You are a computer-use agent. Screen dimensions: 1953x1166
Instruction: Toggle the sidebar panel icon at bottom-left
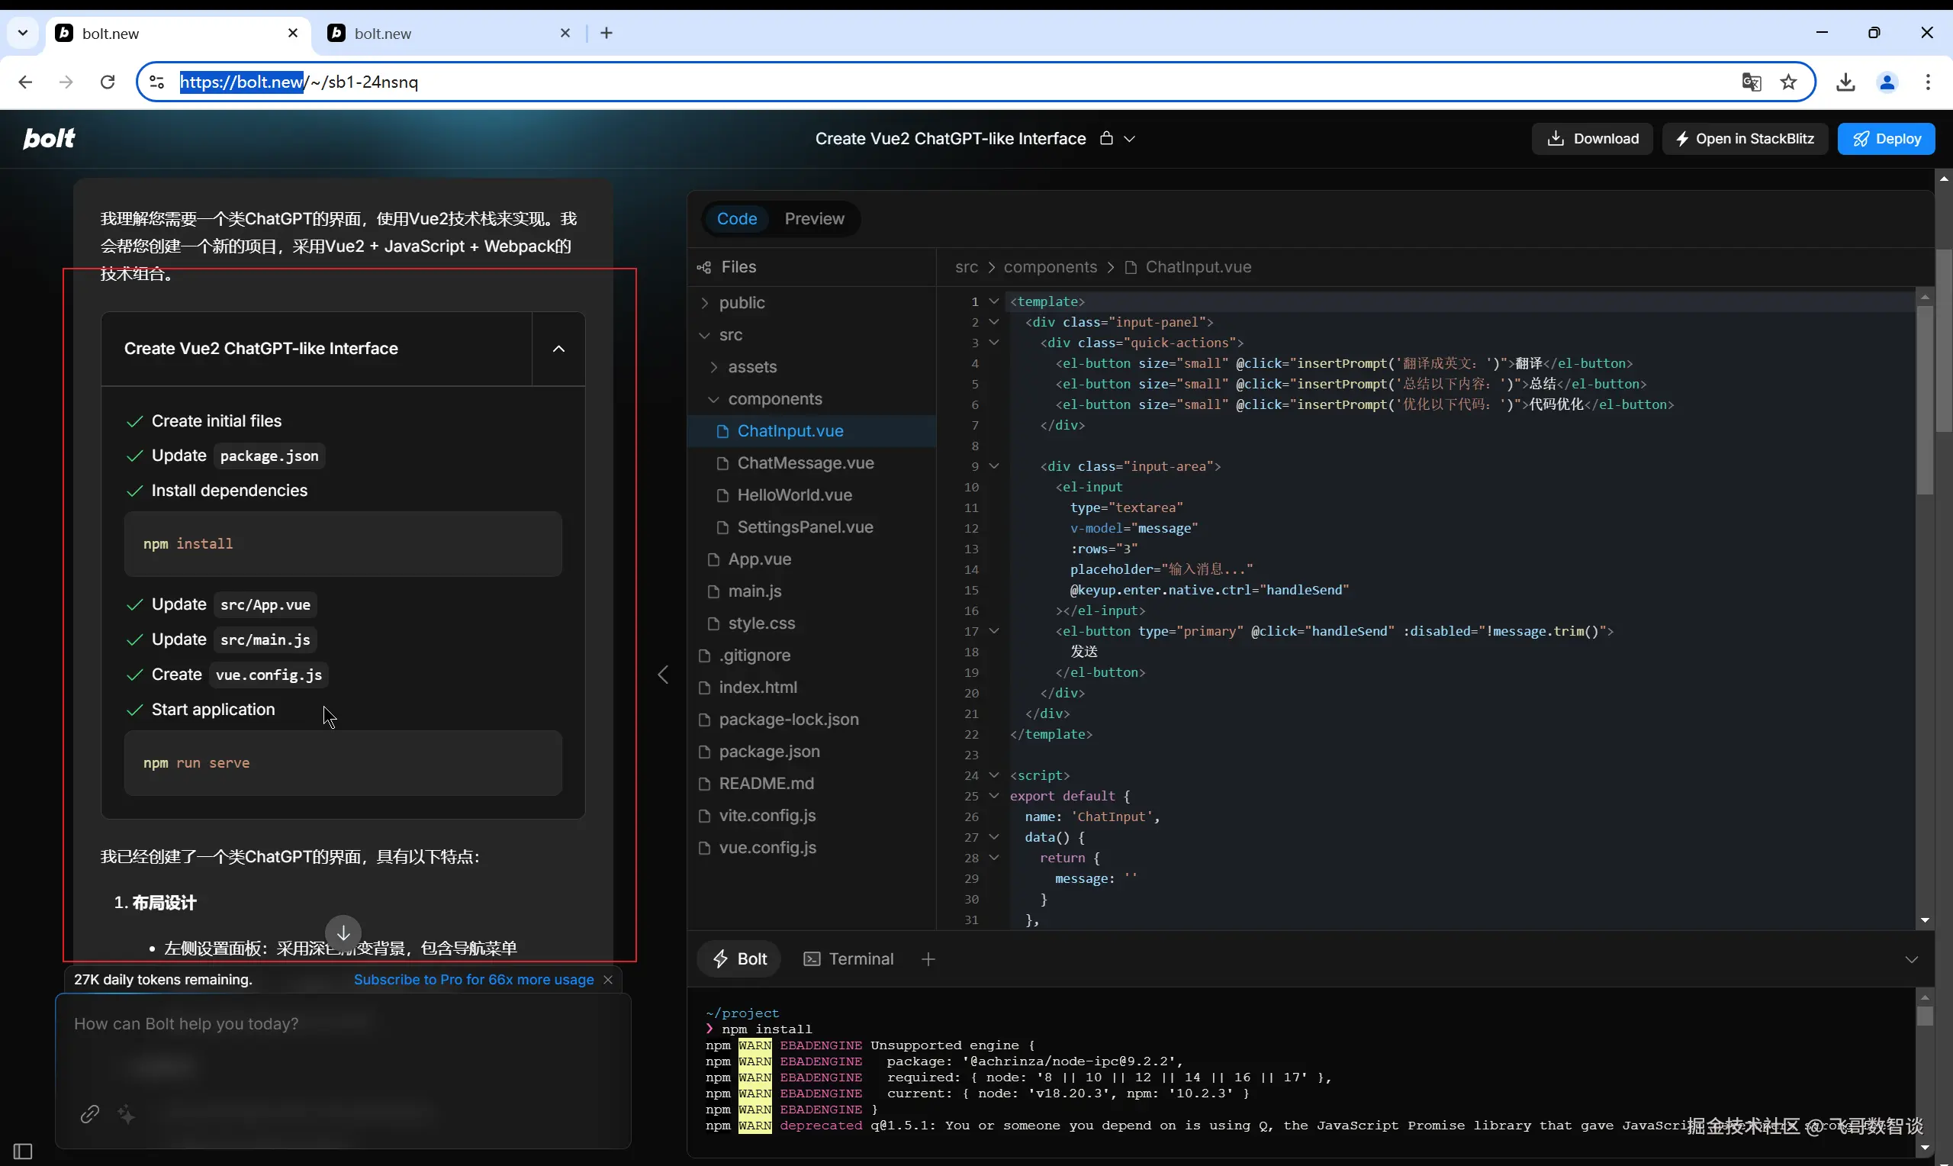(x=23, y=1151)
